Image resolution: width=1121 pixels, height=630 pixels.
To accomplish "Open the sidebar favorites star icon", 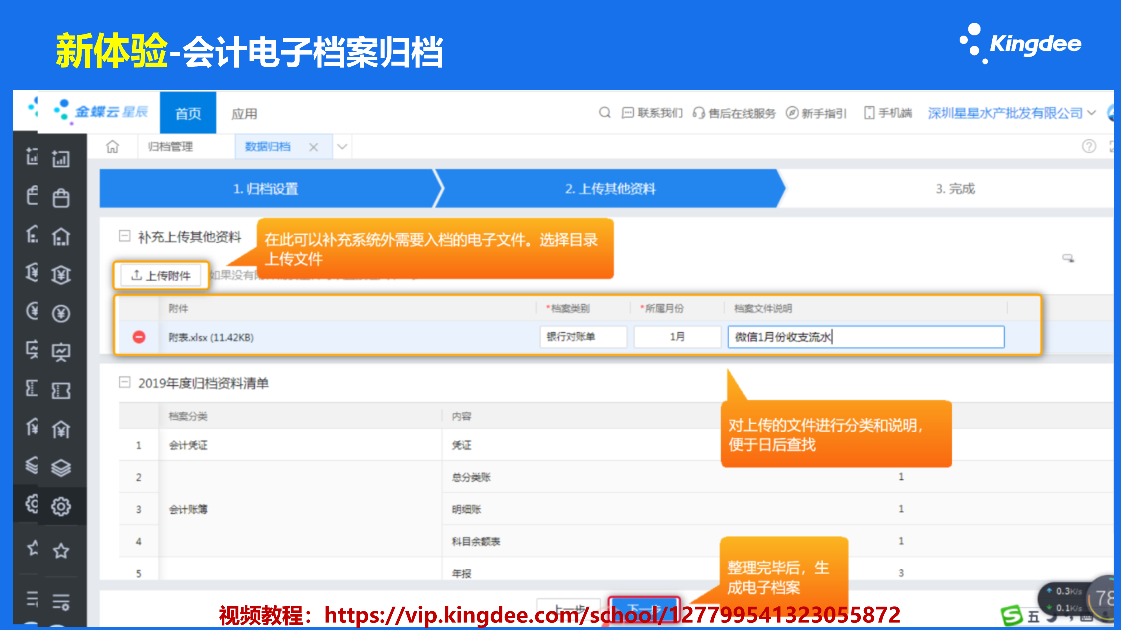I will (x=61, y=551).
